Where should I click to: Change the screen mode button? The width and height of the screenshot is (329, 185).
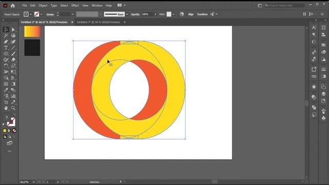9,143
